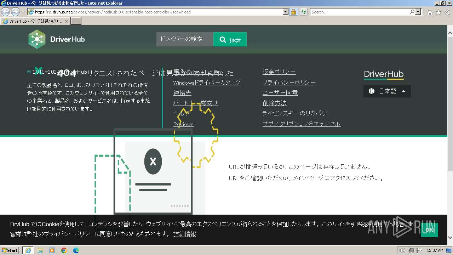453x255 pixels.
Task: Click the DriverHub logo in header
Action: pyautogui.click(x=57, y=39)
